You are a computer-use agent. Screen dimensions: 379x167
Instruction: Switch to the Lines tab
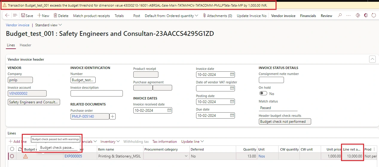click(11, 45)
